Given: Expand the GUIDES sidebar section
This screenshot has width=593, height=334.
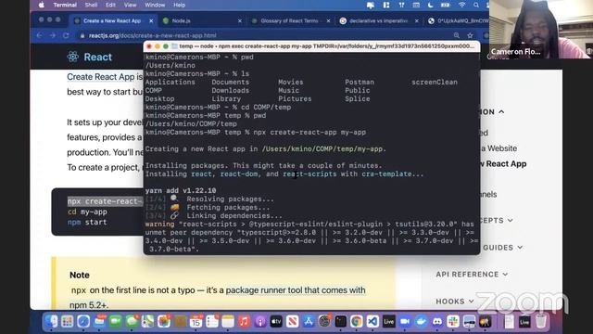Looking at the screenshot, I should (x=502, y=248).
